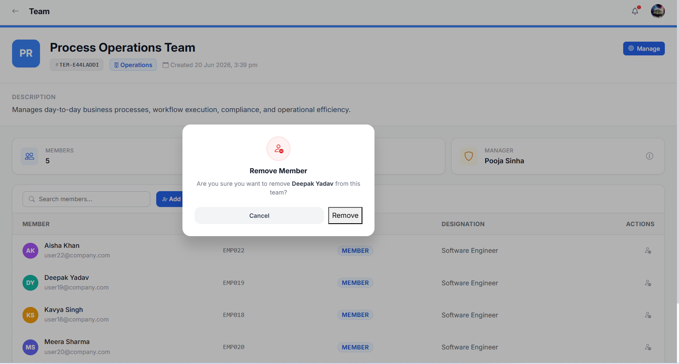Image resolution: width=679 pixels, height=364 pixels.
Task: Open the notifications bell
Action: tap(635, 11)
